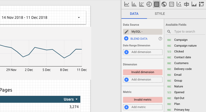
Task: Select the bar chart type icon
Action: coord(134,4)
